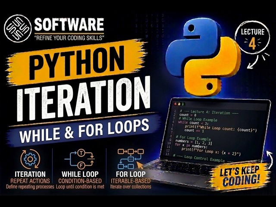Viewport: 276px width, 207px height.
Task: Click the "Loop Control Example" comment line
Action: [202, 158]
